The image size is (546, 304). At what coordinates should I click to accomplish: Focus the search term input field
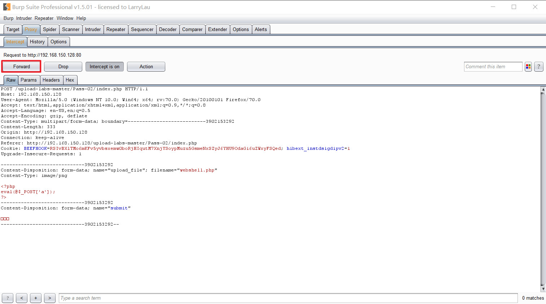point(288,298)
